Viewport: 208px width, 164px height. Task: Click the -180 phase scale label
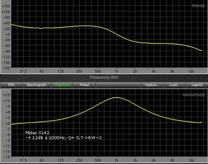[x=6, y=68]
